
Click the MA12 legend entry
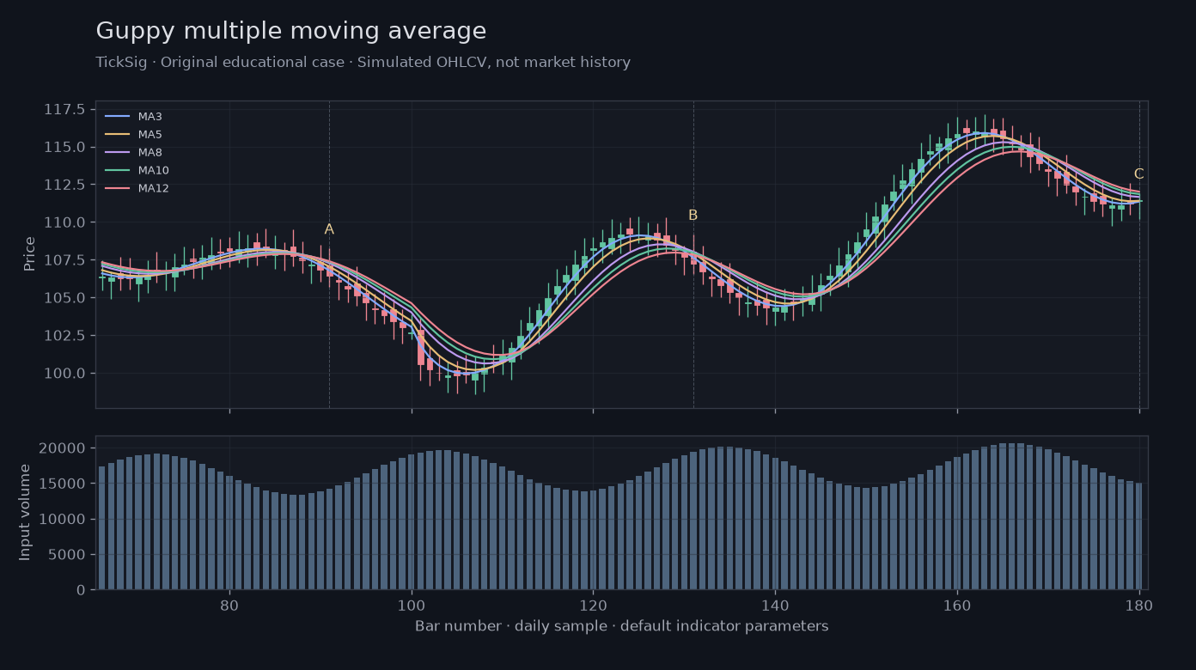[x=137, y=189]
